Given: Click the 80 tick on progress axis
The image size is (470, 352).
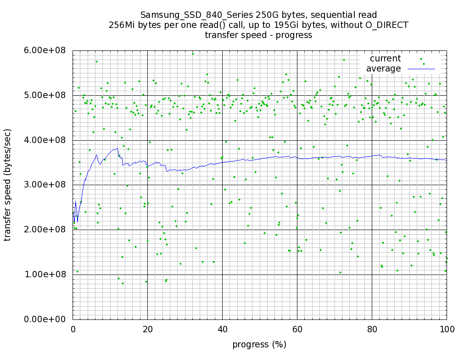Looking at the screenshot, I should coord(372,330).
